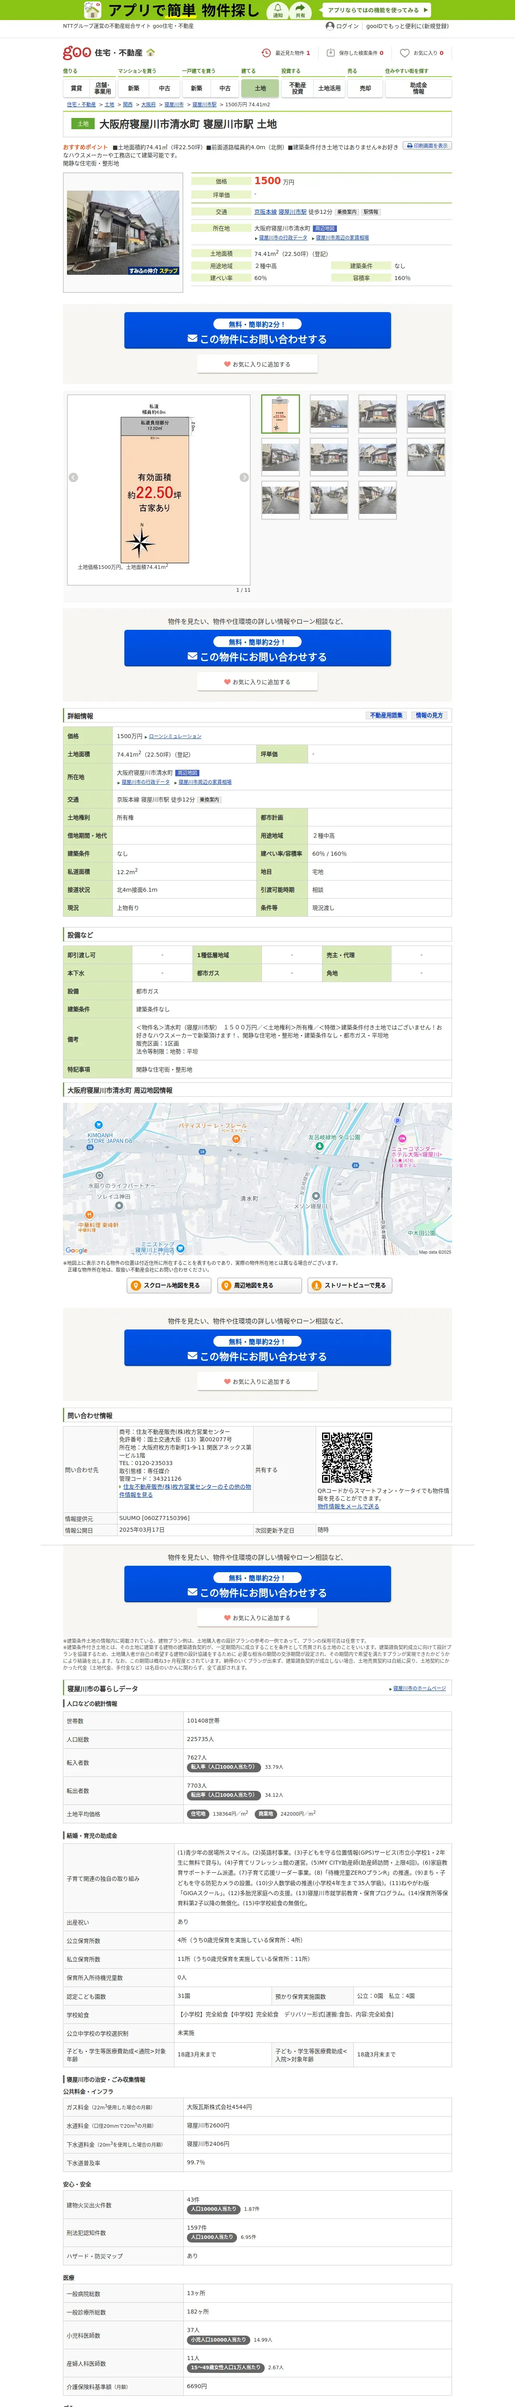Select the 新築 tab under マンションを買う
The width and height of the screenshot is (515, 2407).
pos(134,89)
